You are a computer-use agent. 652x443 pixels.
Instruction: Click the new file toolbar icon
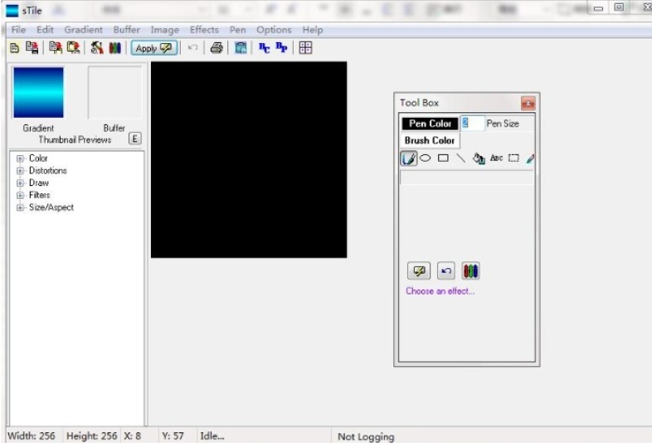(14, 48)
